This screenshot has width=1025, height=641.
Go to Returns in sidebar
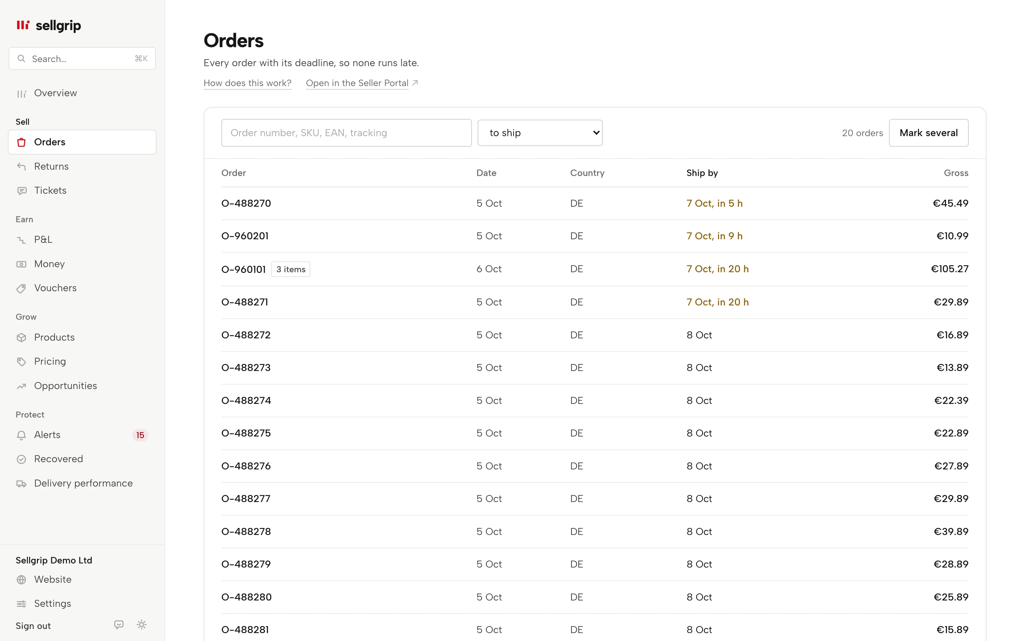82,166
